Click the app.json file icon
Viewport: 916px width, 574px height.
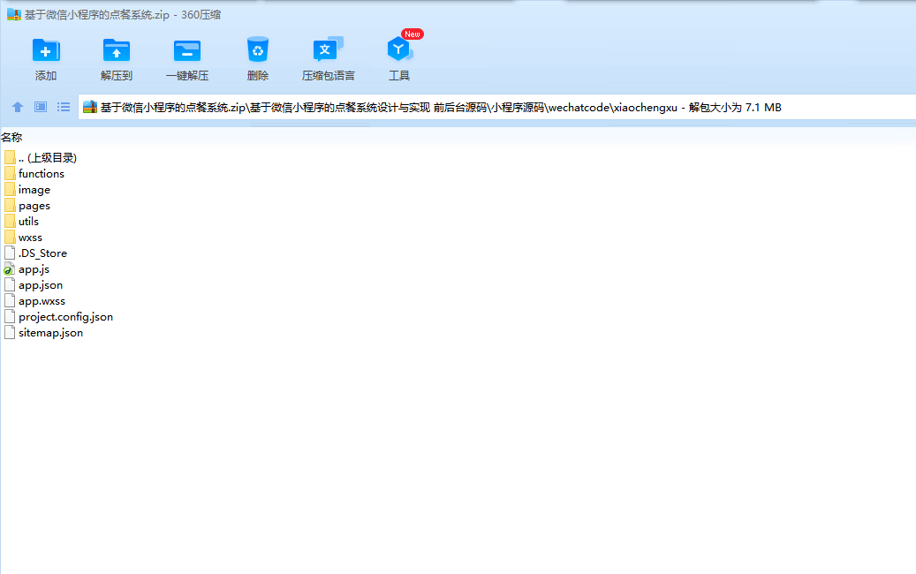click(x=10, y=285)
